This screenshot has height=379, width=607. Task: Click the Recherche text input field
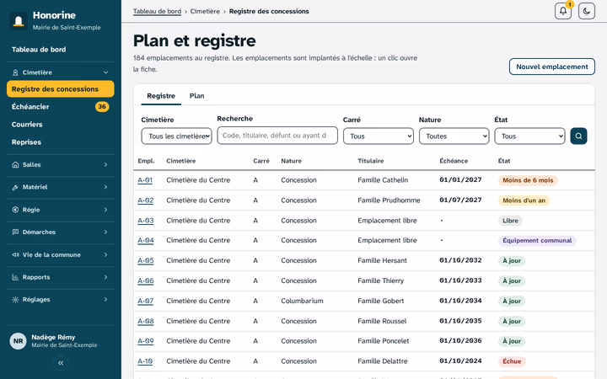pos(277,136)
